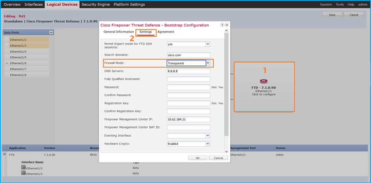Select Ethernet1/5 in Data Ports

pos(29,57)
